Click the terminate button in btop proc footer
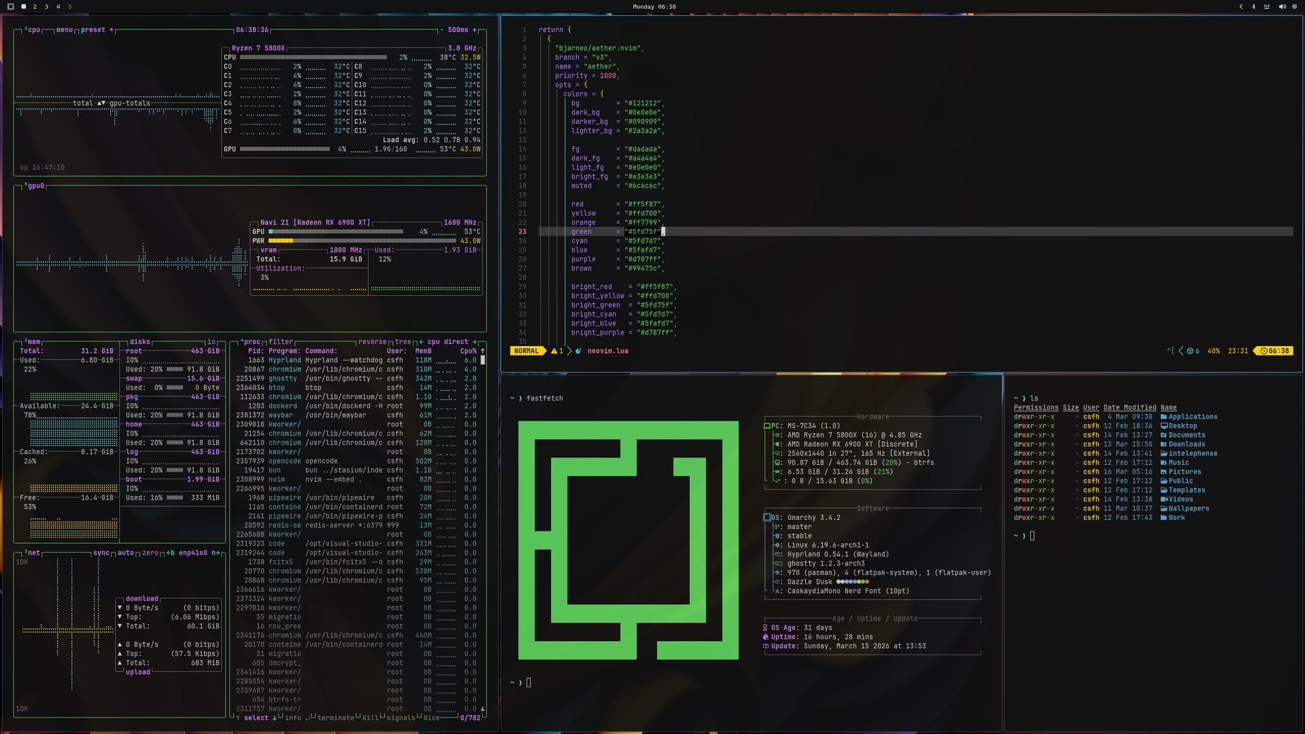Viewport: 1305px width, 734px height. tap(335, 718)
